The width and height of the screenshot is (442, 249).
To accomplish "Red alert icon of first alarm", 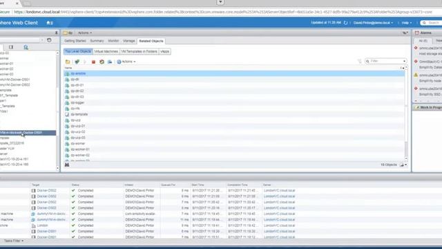I will point(416,48).
